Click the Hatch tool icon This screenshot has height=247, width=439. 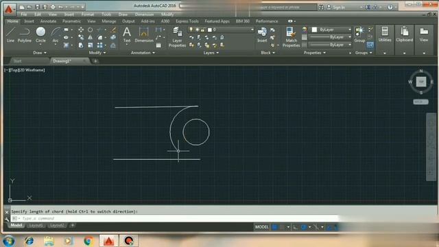[x=66, y=45]
